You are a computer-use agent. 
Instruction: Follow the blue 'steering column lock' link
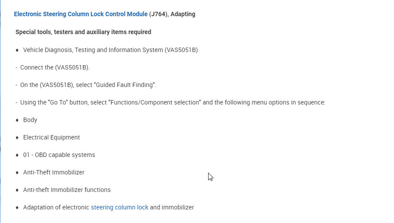[x=119, y=207]
